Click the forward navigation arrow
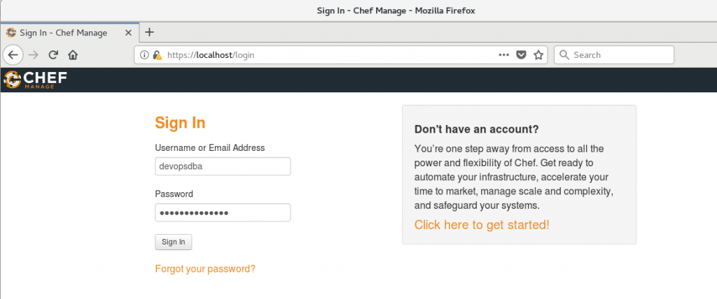Screen dimensions: 717x299 click(x=34, y=55)
